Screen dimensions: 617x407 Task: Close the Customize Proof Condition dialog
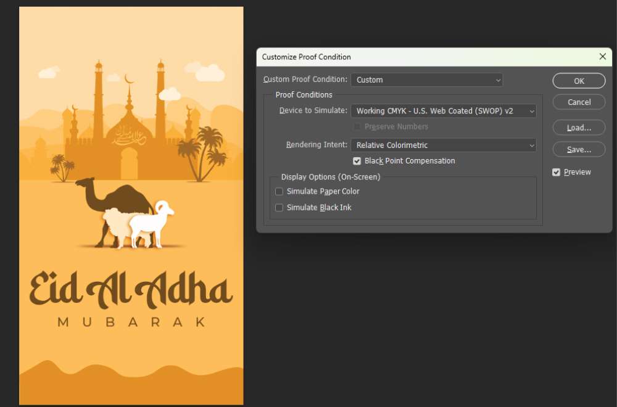[602, 57]
